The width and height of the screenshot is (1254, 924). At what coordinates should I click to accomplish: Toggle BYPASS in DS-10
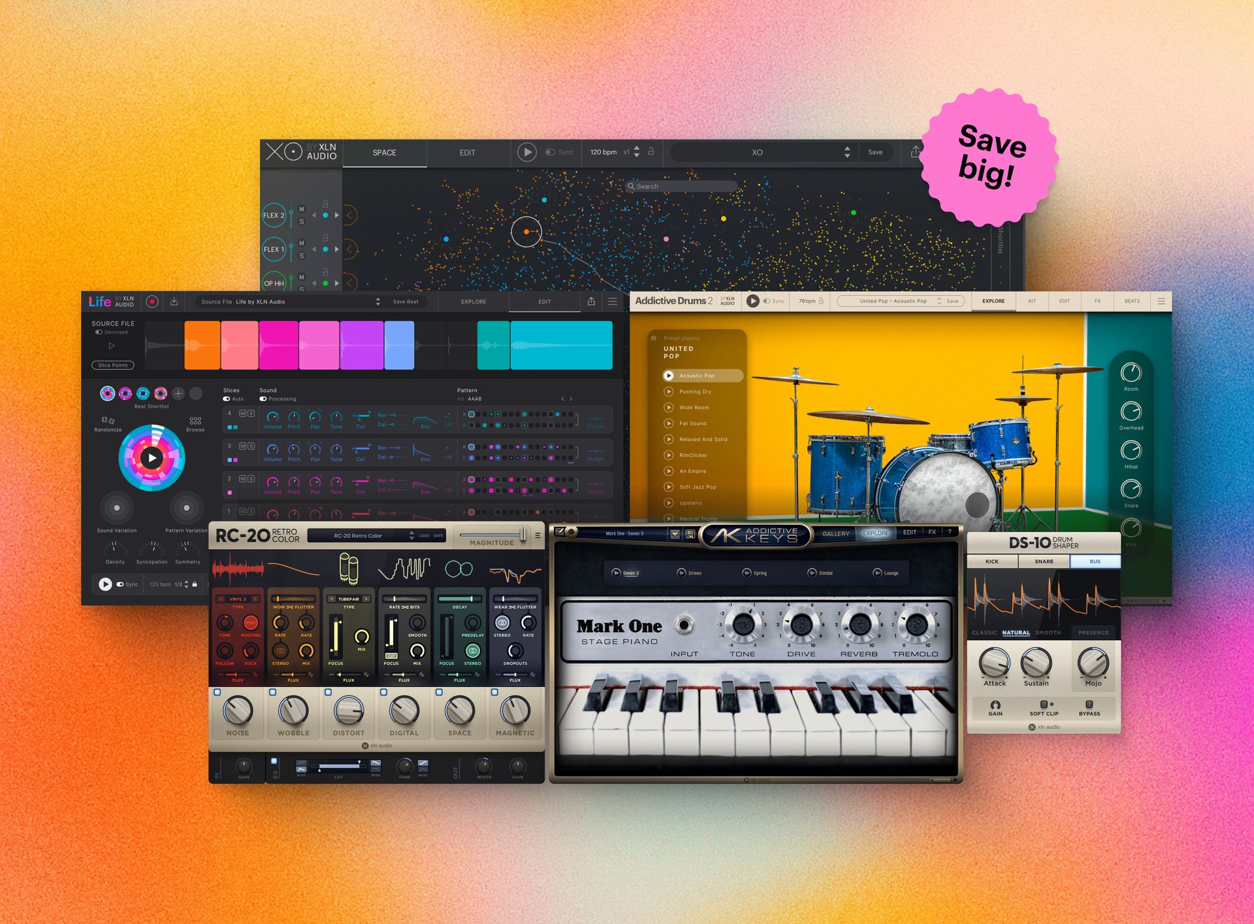pos(1089,704)
